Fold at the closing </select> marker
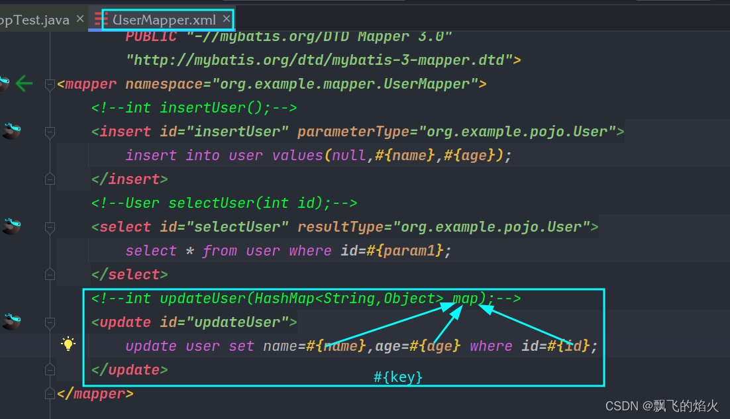Screen dimensions: 730x419 click(50, 275)
